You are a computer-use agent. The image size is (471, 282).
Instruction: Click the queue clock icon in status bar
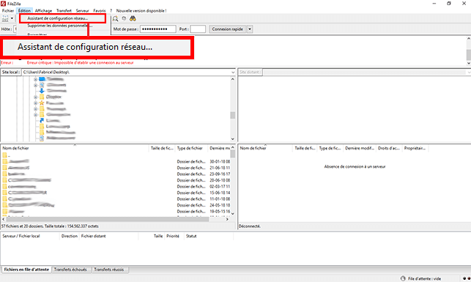tap(403, 278)
